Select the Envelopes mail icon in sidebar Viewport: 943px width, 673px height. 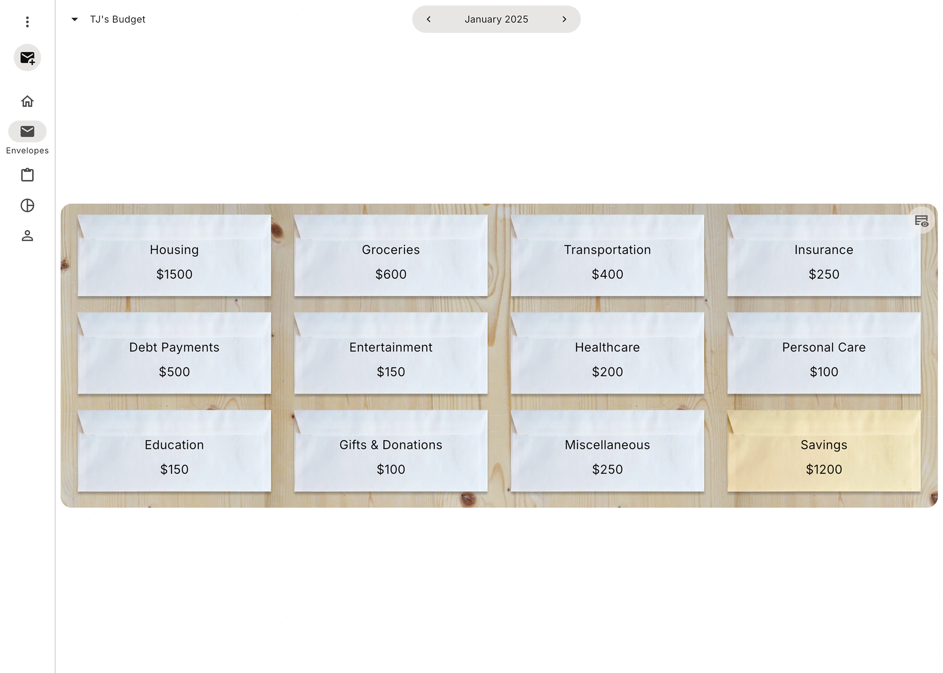[x=27, y=132]
